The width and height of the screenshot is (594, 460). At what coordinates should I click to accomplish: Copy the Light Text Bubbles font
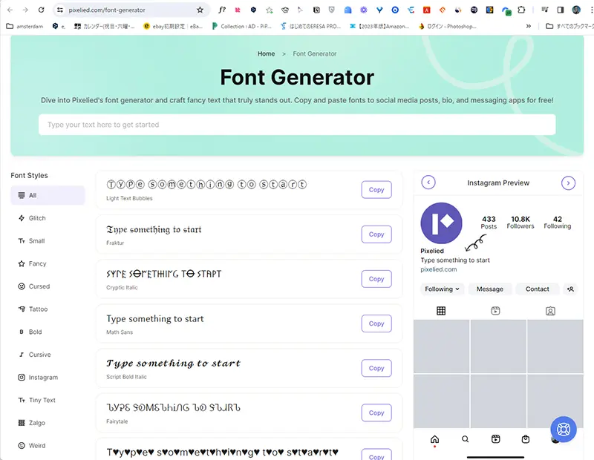point(376,190)
